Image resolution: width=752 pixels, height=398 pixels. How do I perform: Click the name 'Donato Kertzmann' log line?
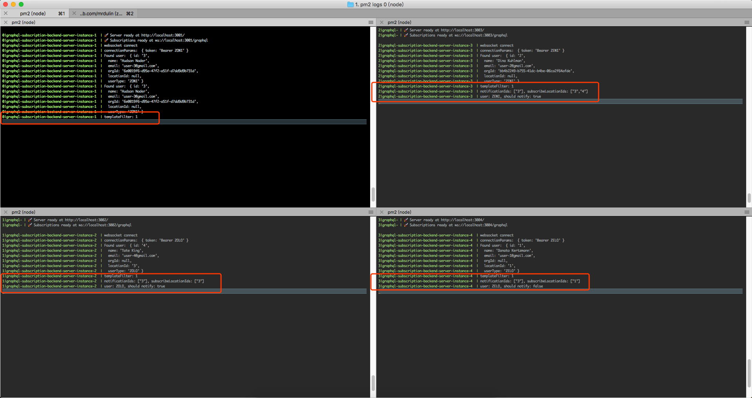tap(508, 251)
